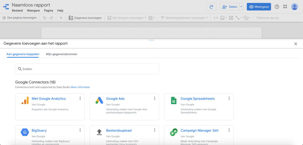Switch to Mijn gegevensbronnen tab

[x=62, y=54]
